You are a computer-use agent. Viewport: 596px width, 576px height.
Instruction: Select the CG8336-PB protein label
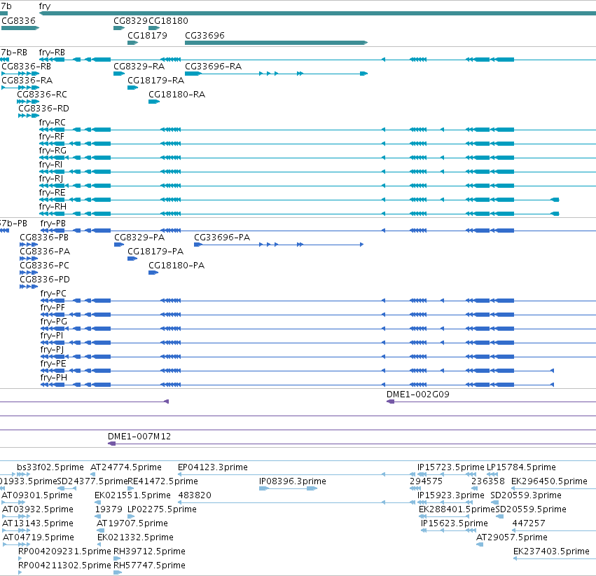coord(44,238)
